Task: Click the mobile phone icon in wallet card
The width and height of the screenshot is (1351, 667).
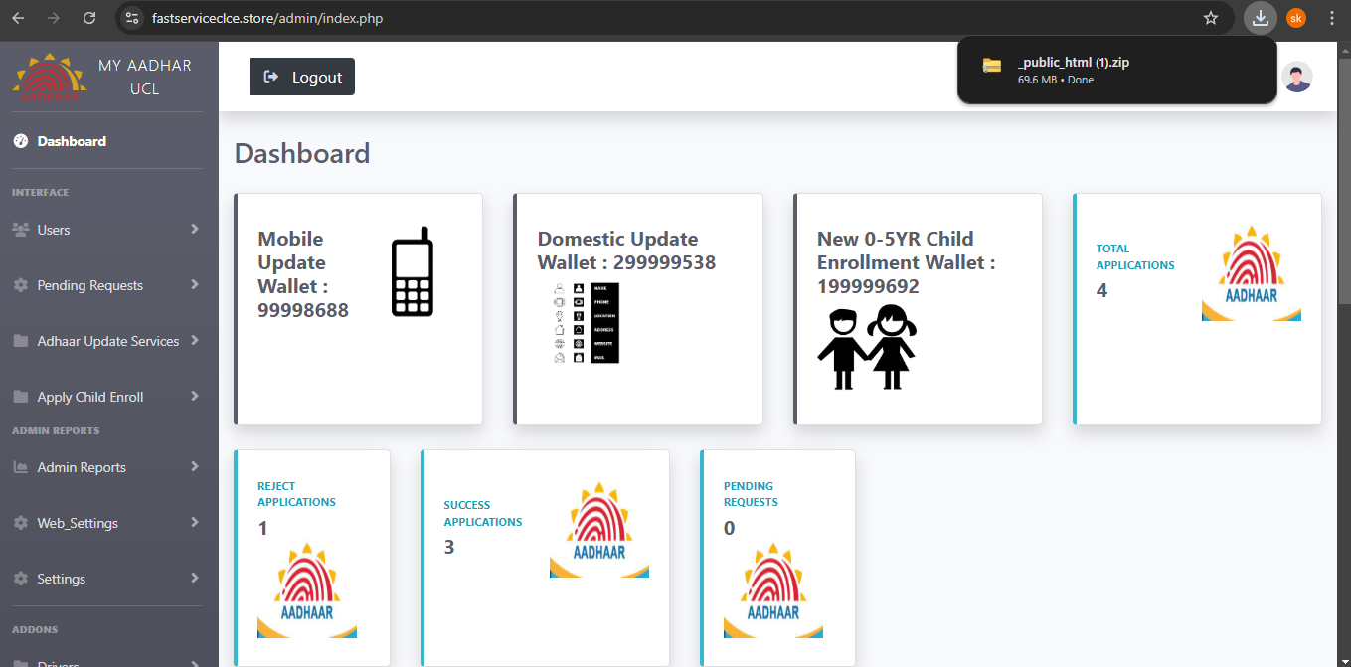Action: pos(412,272)
